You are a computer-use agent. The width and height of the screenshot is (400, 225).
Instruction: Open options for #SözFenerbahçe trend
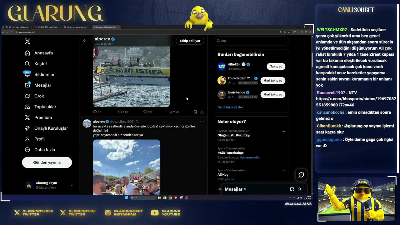click(283, 149)
